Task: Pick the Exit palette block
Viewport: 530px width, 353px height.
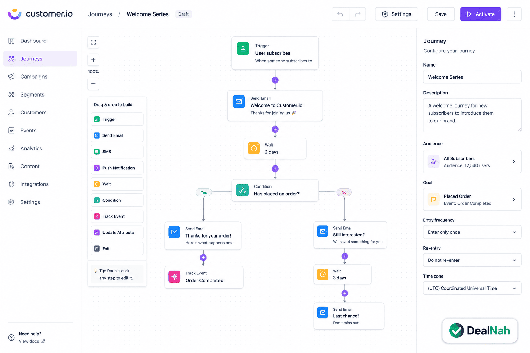Action: (117, 249)
